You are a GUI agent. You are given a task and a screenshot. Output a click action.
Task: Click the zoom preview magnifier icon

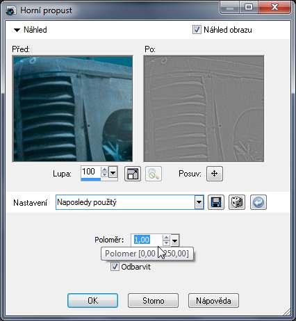pos(154,174)
